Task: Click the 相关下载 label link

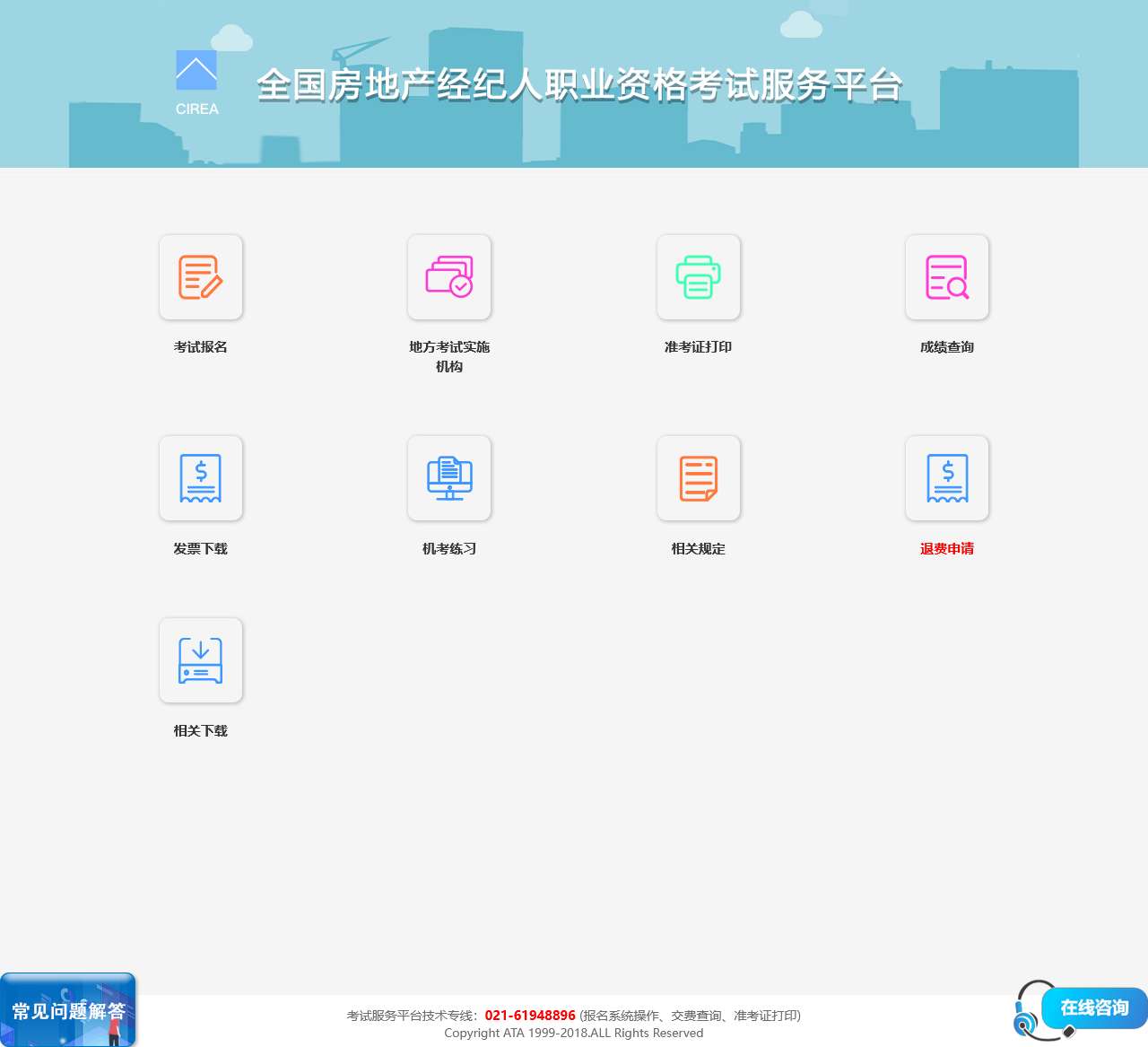Action: point(201,731)
